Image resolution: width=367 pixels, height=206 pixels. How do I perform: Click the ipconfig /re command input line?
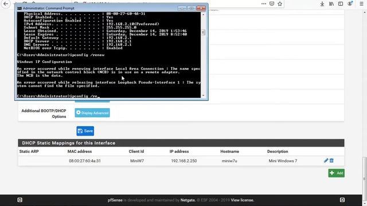pyautogui.click(x=58, y=96)
